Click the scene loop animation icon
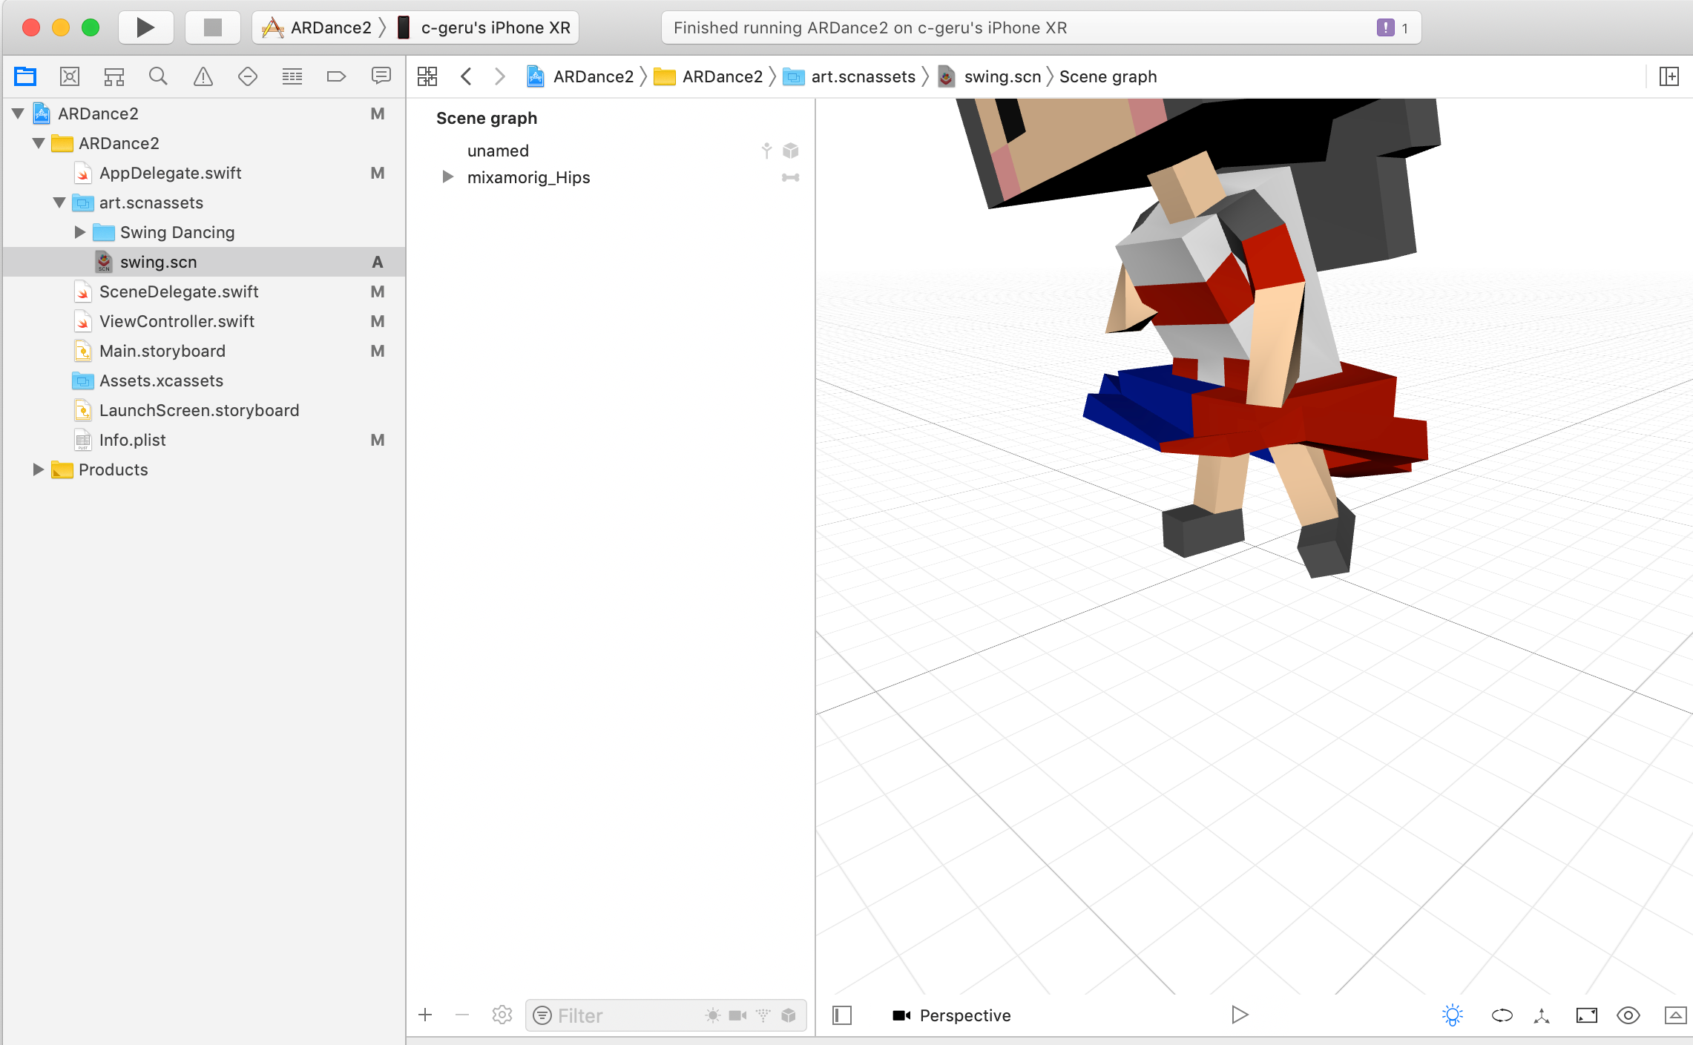The height and width of the screenshot is (1045, 1693). (1502, 1015)
